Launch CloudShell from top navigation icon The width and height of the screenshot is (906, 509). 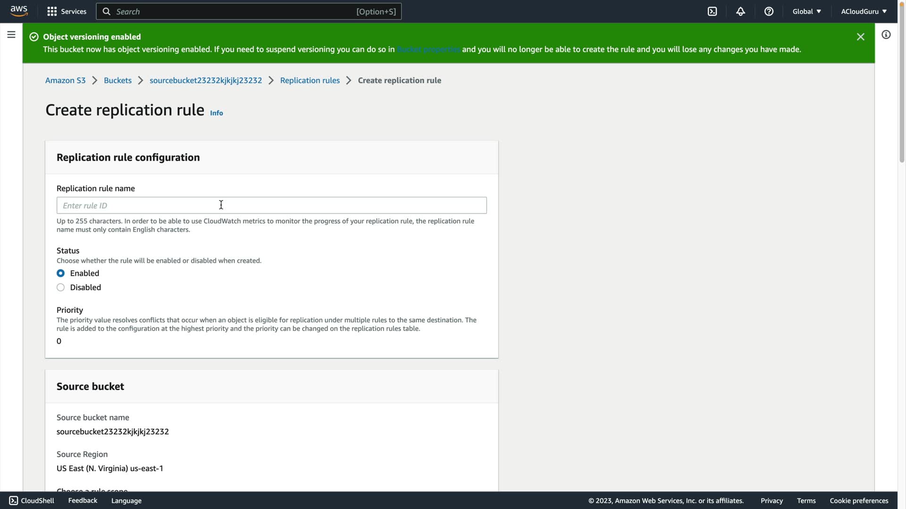tap(712, 11)
